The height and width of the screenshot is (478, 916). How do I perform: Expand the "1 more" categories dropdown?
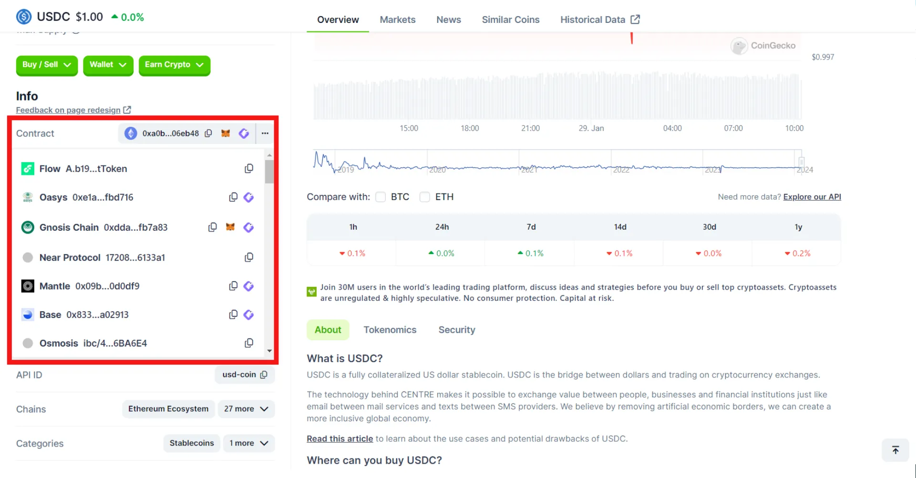(x=248, y=443)
